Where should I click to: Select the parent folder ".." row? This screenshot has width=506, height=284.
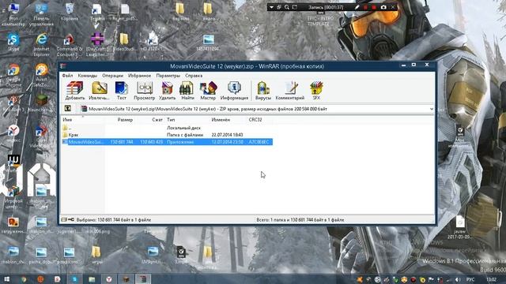click(167, 128)
